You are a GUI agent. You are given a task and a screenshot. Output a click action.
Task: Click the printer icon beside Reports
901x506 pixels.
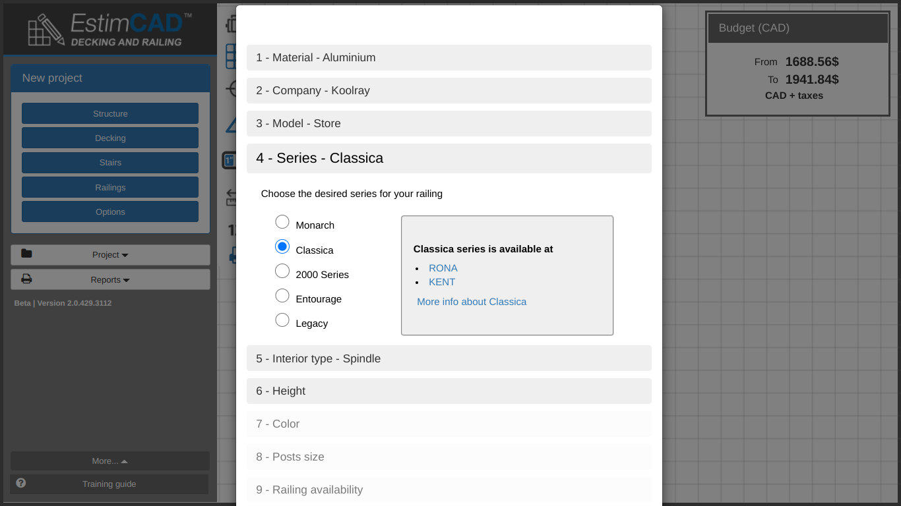(26, 279)
